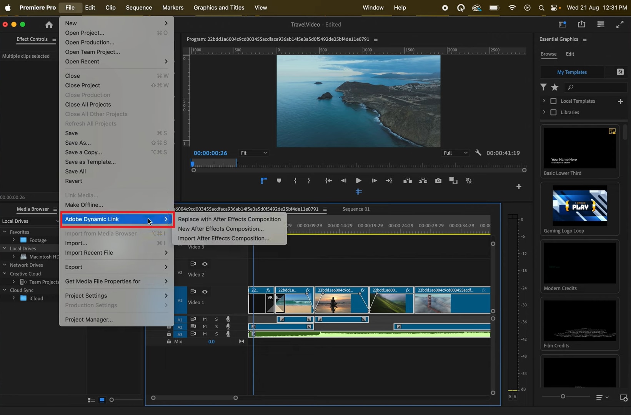Hide Video 2 track with eye icon
Viewport: 631px width, 415px height.
coord(205,264)
